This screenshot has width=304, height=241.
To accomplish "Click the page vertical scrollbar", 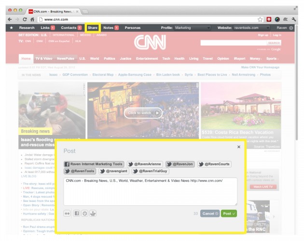I will (297, 83).
